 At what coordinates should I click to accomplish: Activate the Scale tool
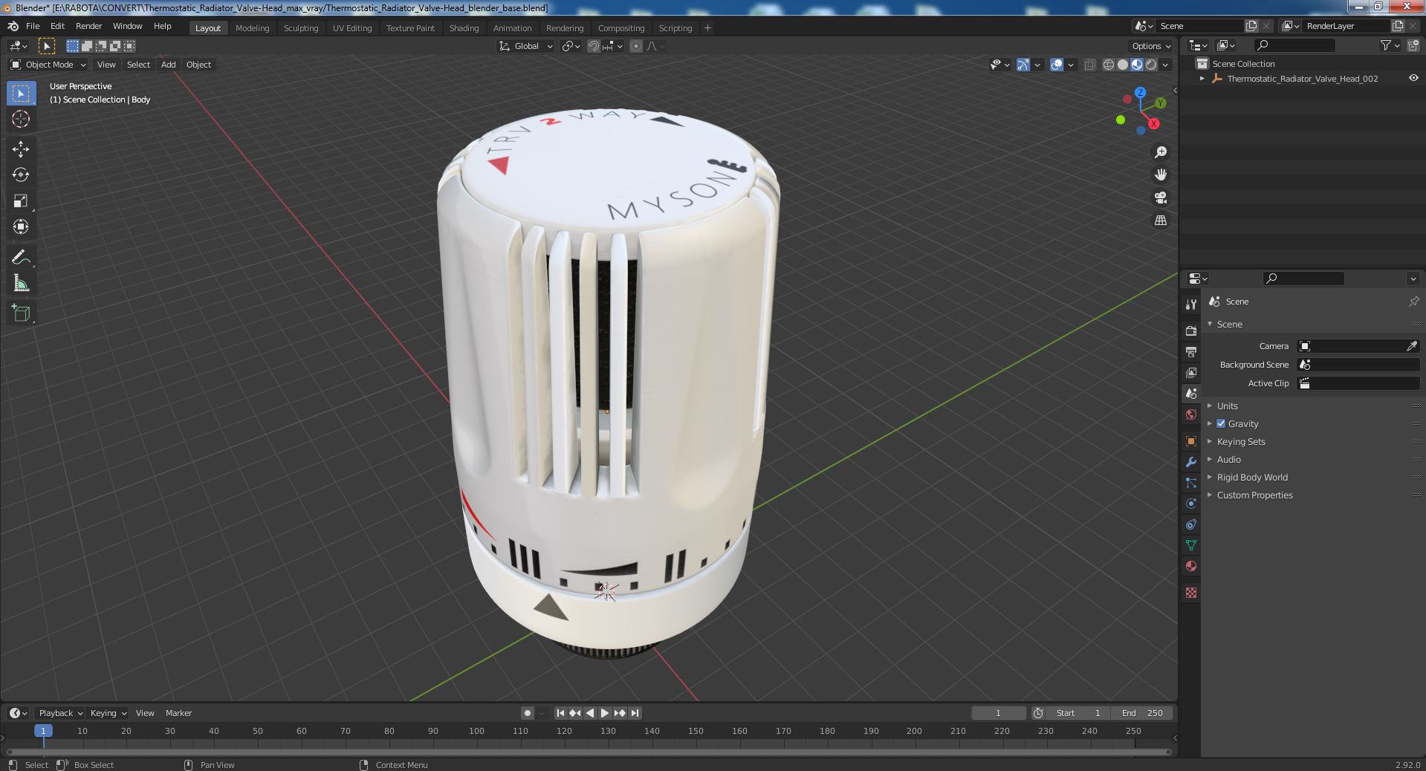click(x=21, y=201)
